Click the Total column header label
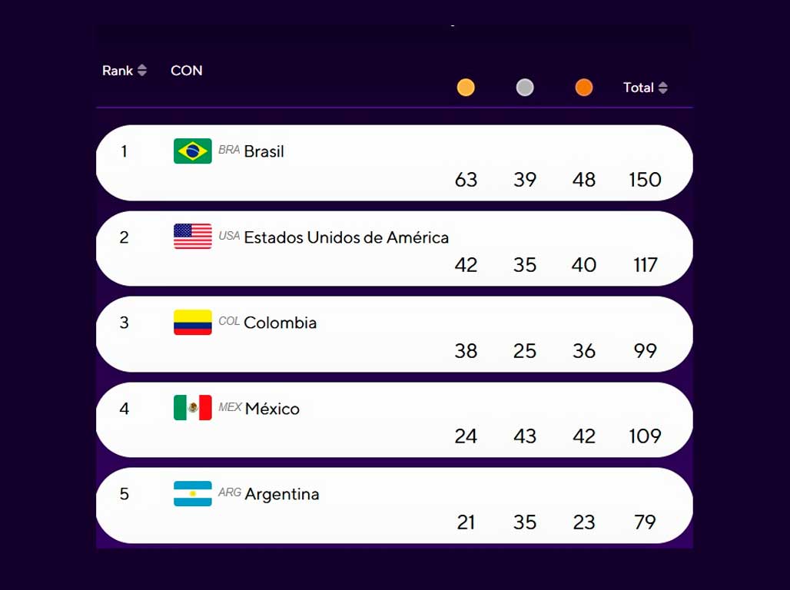Viewport: 790px width, 590px height. point(638,88)
